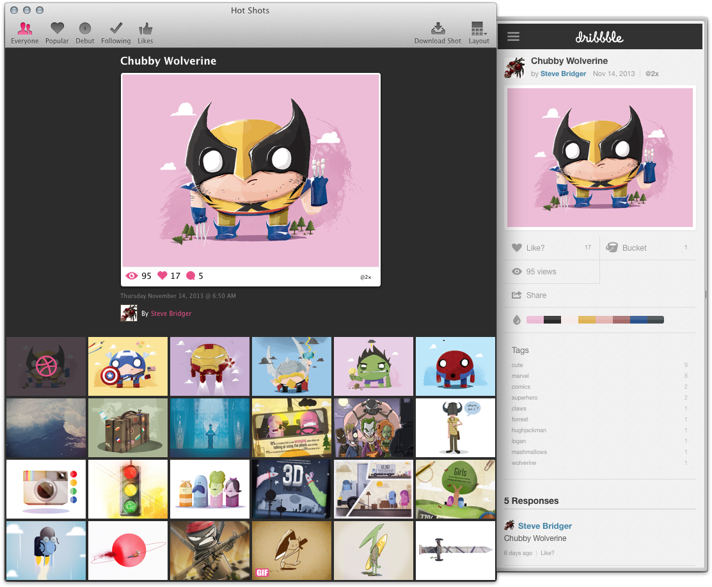The image size is (712, 587).
Task: Pick the blue swatch in the color palette
Action: [638, 320]
